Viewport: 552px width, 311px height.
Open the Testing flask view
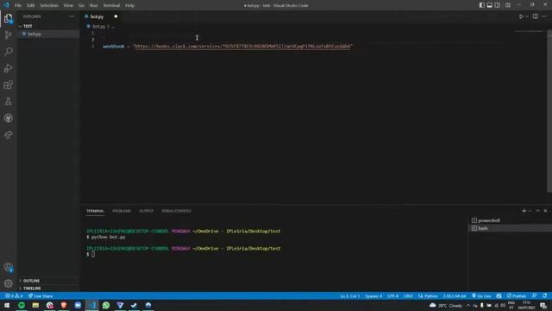8,101
